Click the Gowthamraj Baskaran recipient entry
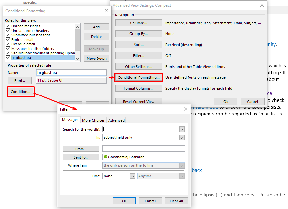The image size is (288, 209). pos(126,157)
